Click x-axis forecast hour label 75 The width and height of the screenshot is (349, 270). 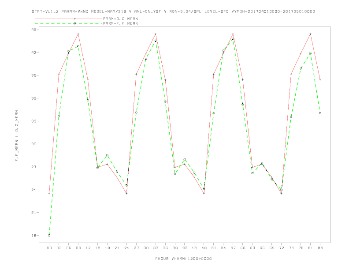tap(291, 248)
